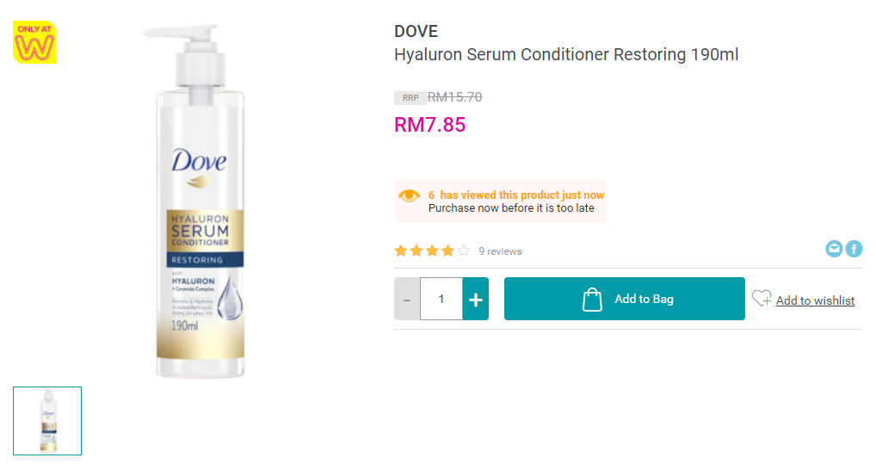Click the RRP label badge

[x=410, y=98]
